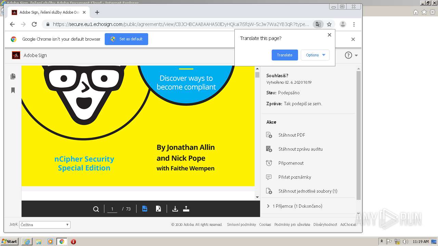Close the Adobe Sign browser tab
438x246 pixels.
coord(84,12)
